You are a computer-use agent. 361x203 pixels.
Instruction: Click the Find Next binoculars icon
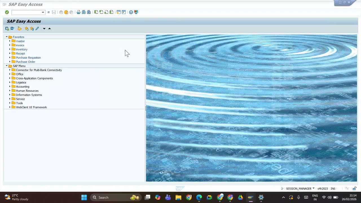(x=89, y=12)
